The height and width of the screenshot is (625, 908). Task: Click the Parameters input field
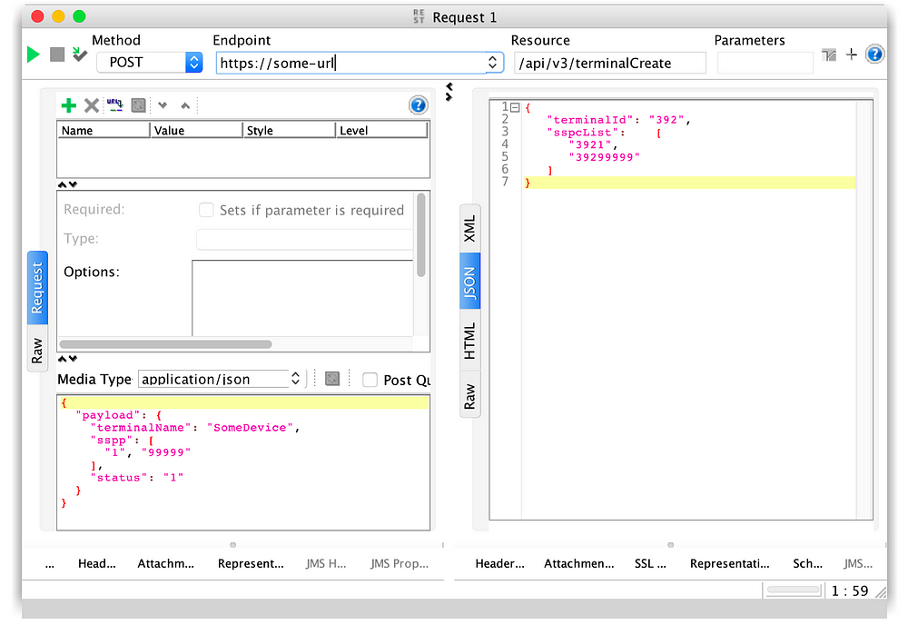(x=765, y=63)
